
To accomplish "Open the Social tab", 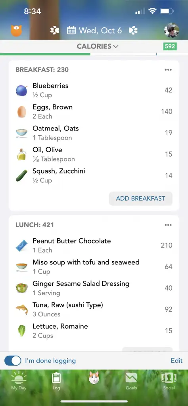I will [169, 381].
